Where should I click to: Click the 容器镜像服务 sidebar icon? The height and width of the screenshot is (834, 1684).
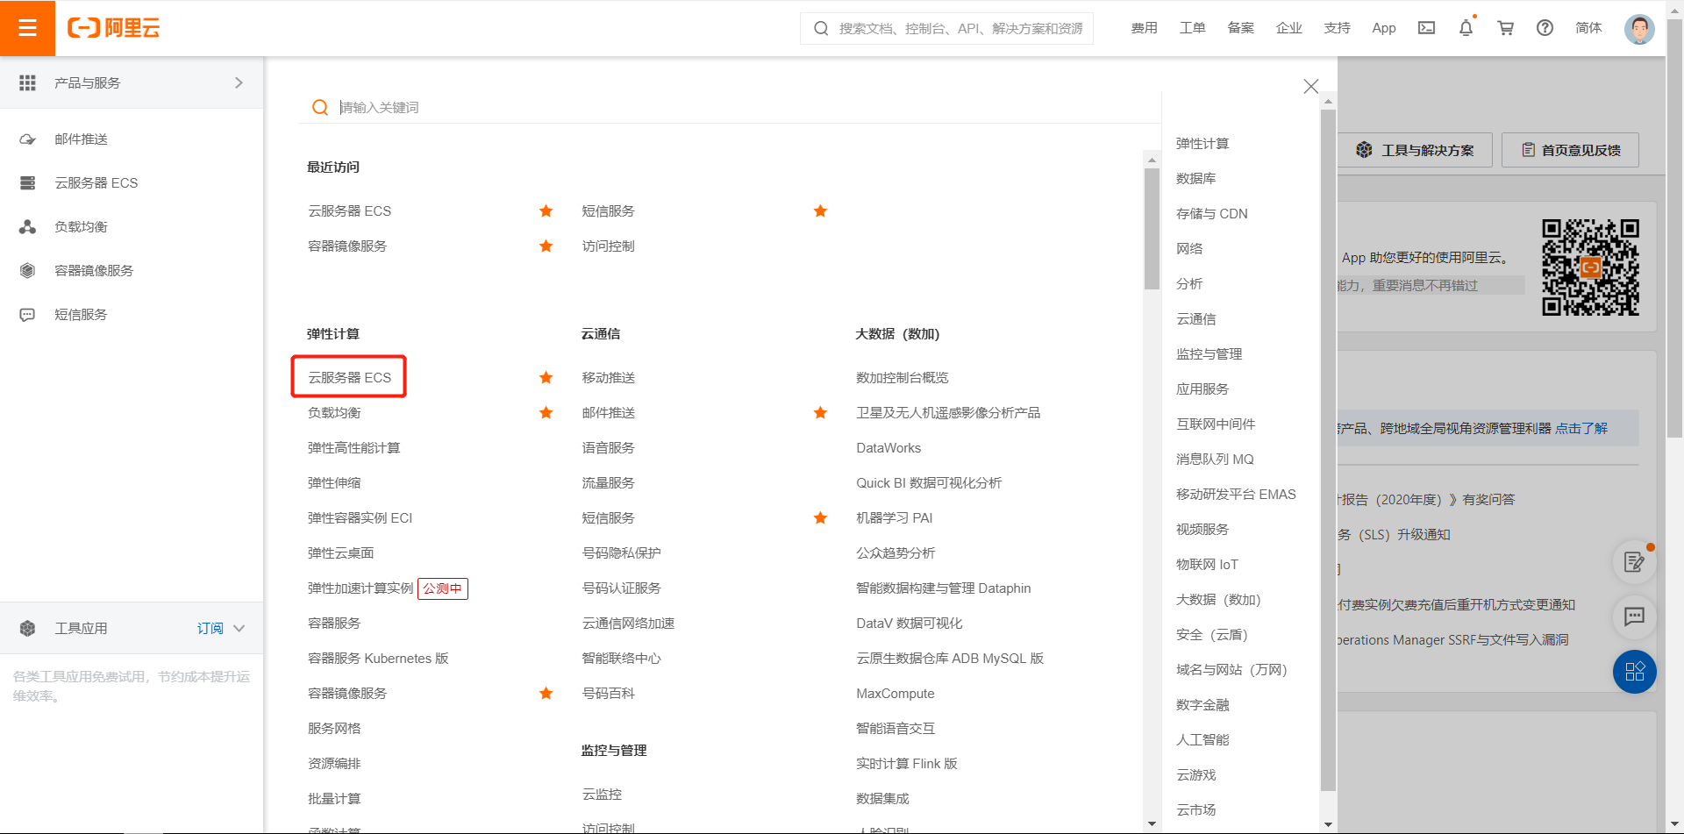point(27,271)
